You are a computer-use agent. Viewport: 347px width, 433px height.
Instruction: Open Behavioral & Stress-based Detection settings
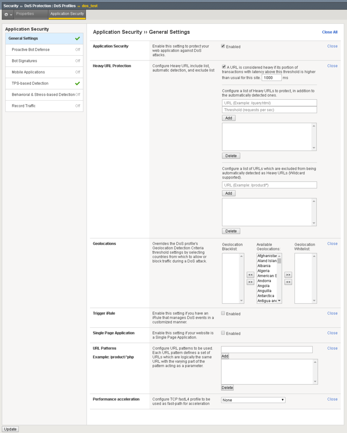[44, 95]
